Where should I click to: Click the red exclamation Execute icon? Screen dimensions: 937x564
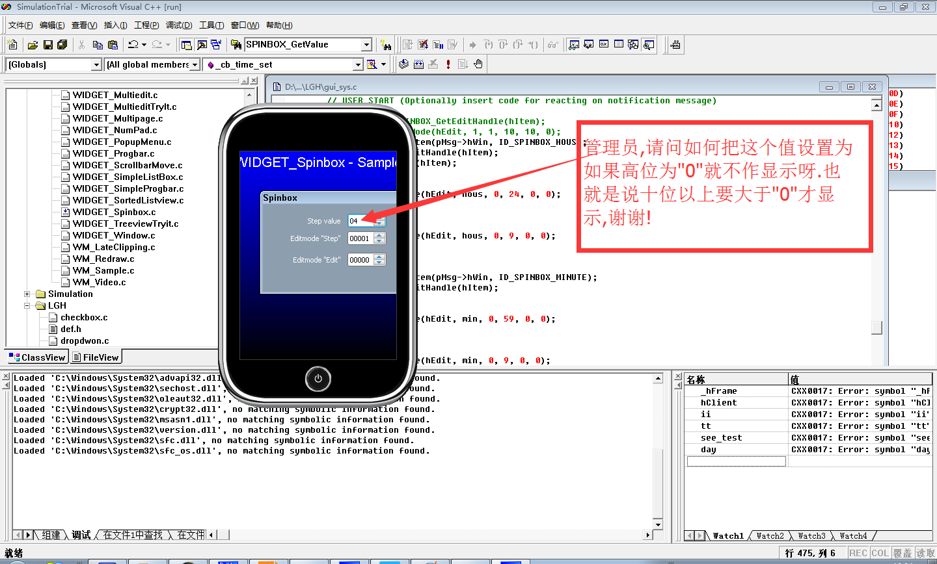point(448,64)
